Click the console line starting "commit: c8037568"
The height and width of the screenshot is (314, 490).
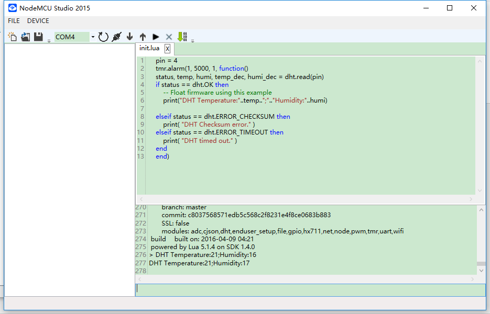pos(246,215)
